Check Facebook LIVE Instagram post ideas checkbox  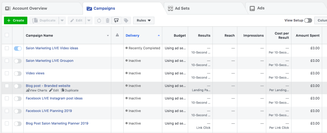[x=7, y=98]
